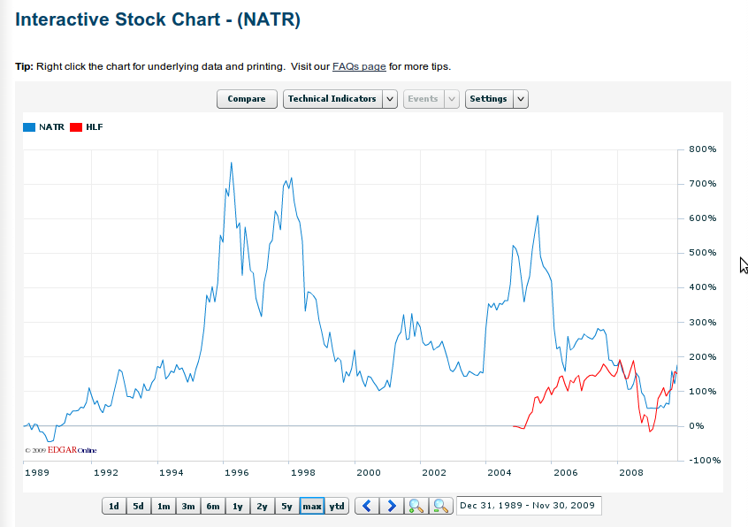Click the zoom out magnifier icon
Image resolution: width=748 pixels, height=527 pixels.
441,506
